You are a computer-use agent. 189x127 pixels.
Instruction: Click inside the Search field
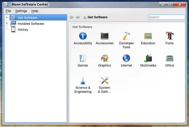(166, 17)
